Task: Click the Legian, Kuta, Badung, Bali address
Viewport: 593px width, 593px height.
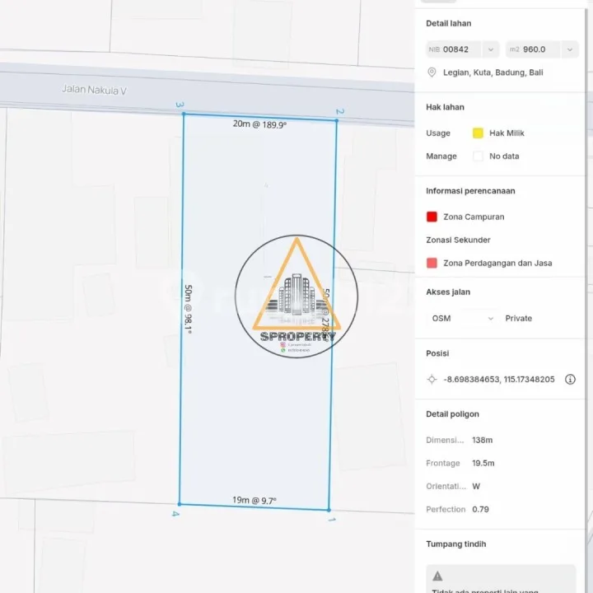Action: (x=493, y=72)
